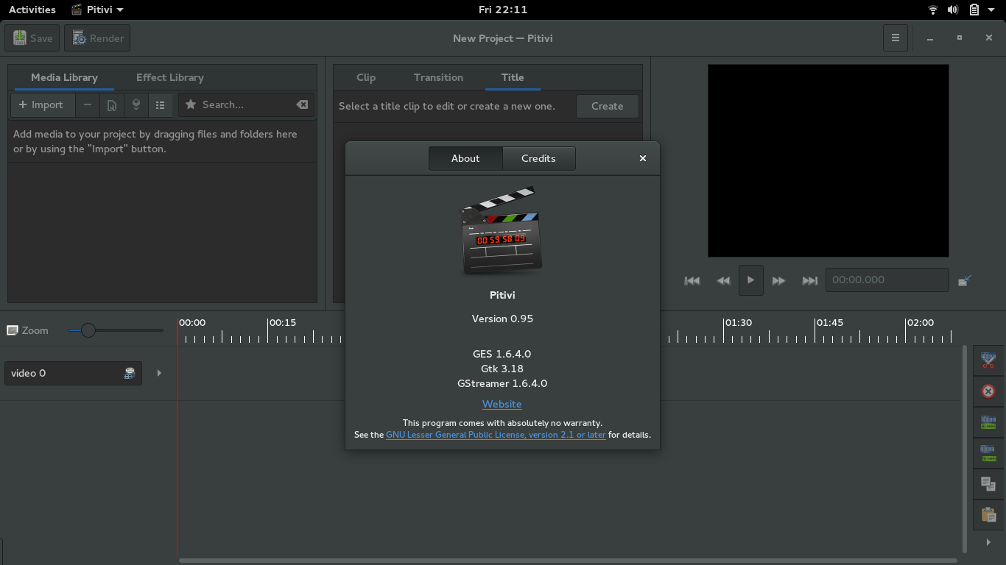The width and height of the screenshot is (1006, 565).
Task: Open the GNU Lesser General Public License link
Action: pyautogui.click(x=496, y=435)
